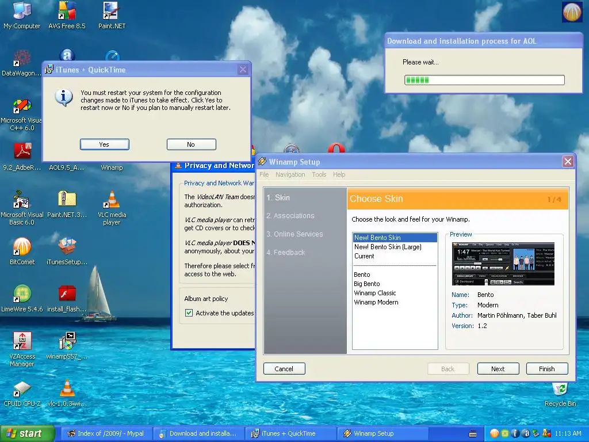Select the Microsoft Visual Basic 6.0 shortcut
The image size is (589, 442).
[x=22, y=208]
